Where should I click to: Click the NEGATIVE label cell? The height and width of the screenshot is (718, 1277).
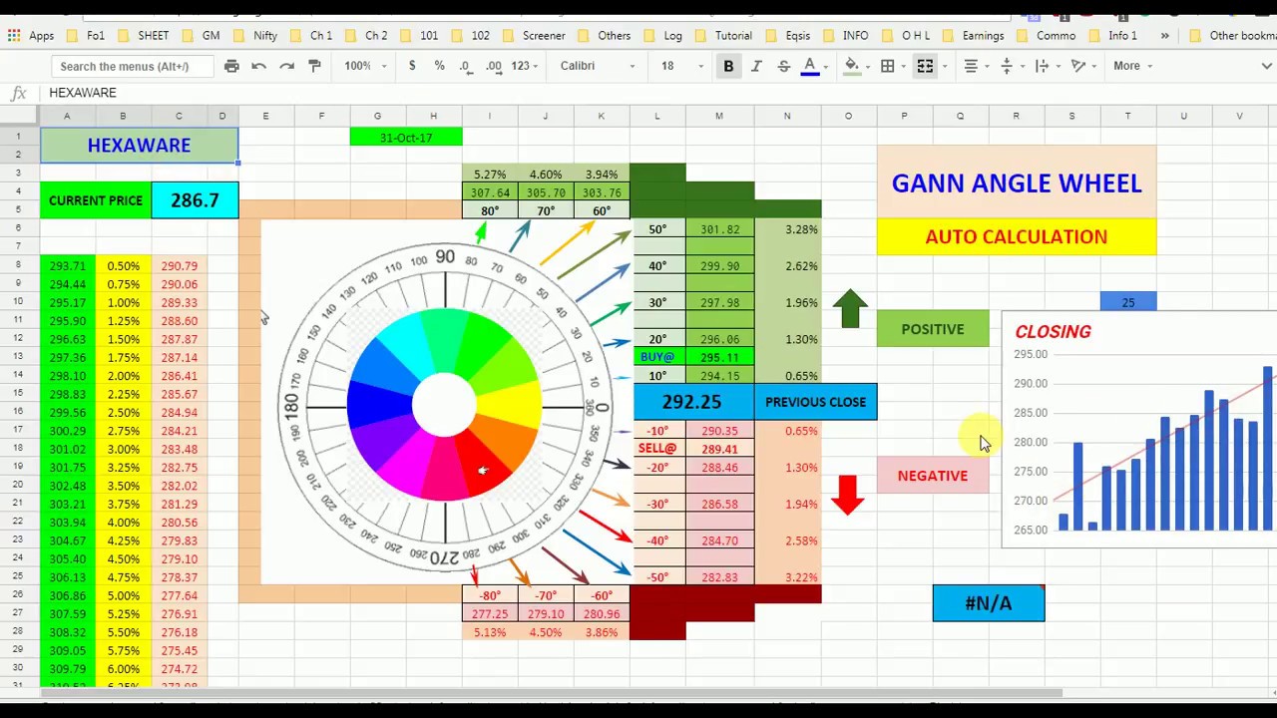tap(933, 476)
